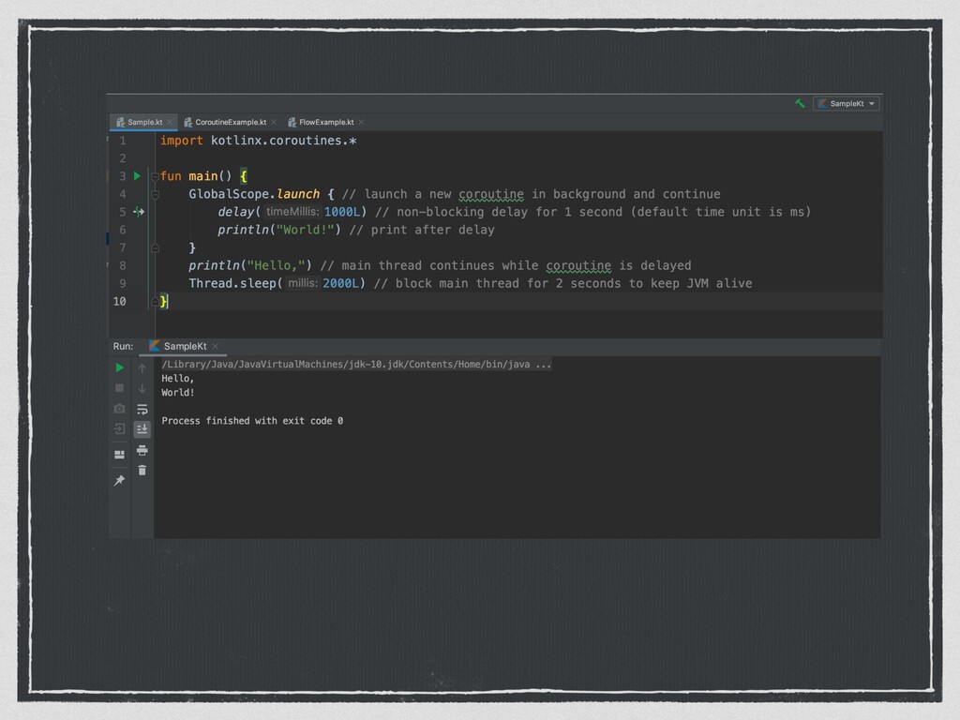960x720 pixels.
Task: Click the Exit process icon
Action: coord(119,429)
